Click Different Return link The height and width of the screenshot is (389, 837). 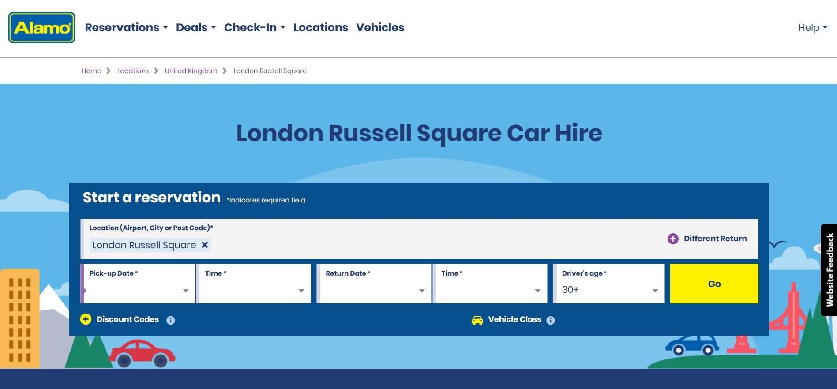tap(715, 239)
